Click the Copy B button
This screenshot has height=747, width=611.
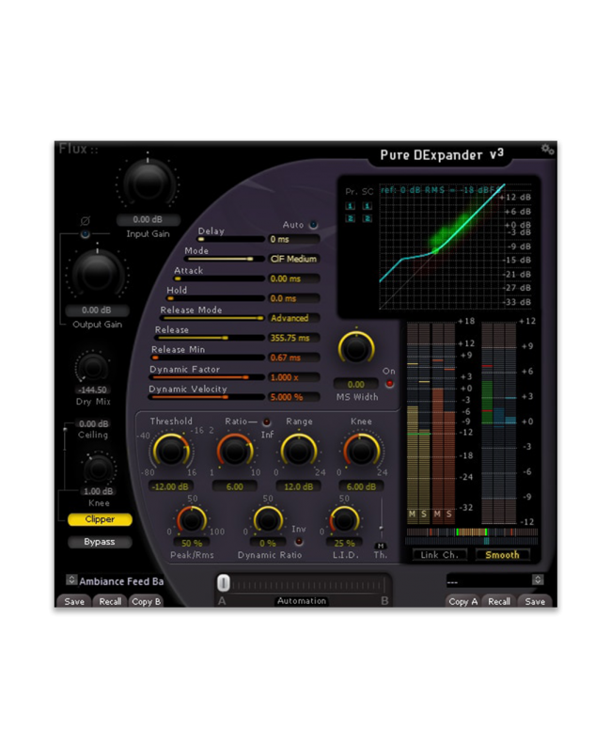coord(146,601)
